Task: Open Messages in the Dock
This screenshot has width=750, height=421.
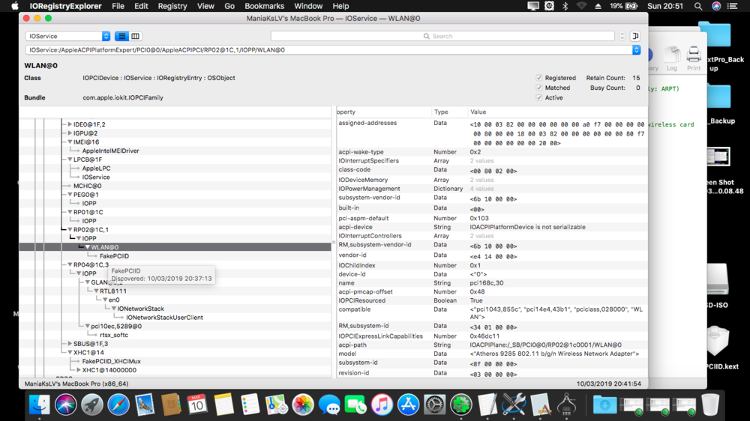Action: pos(329,405)
